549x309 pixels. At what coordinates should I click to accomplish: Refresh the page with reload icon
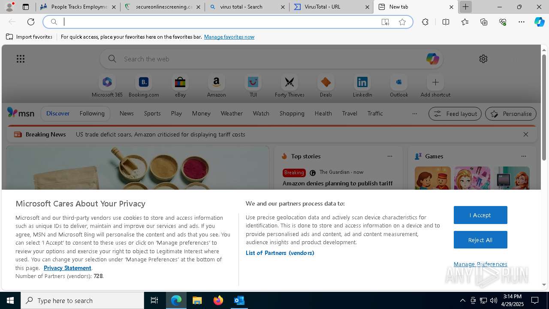(x=31, y=22)
